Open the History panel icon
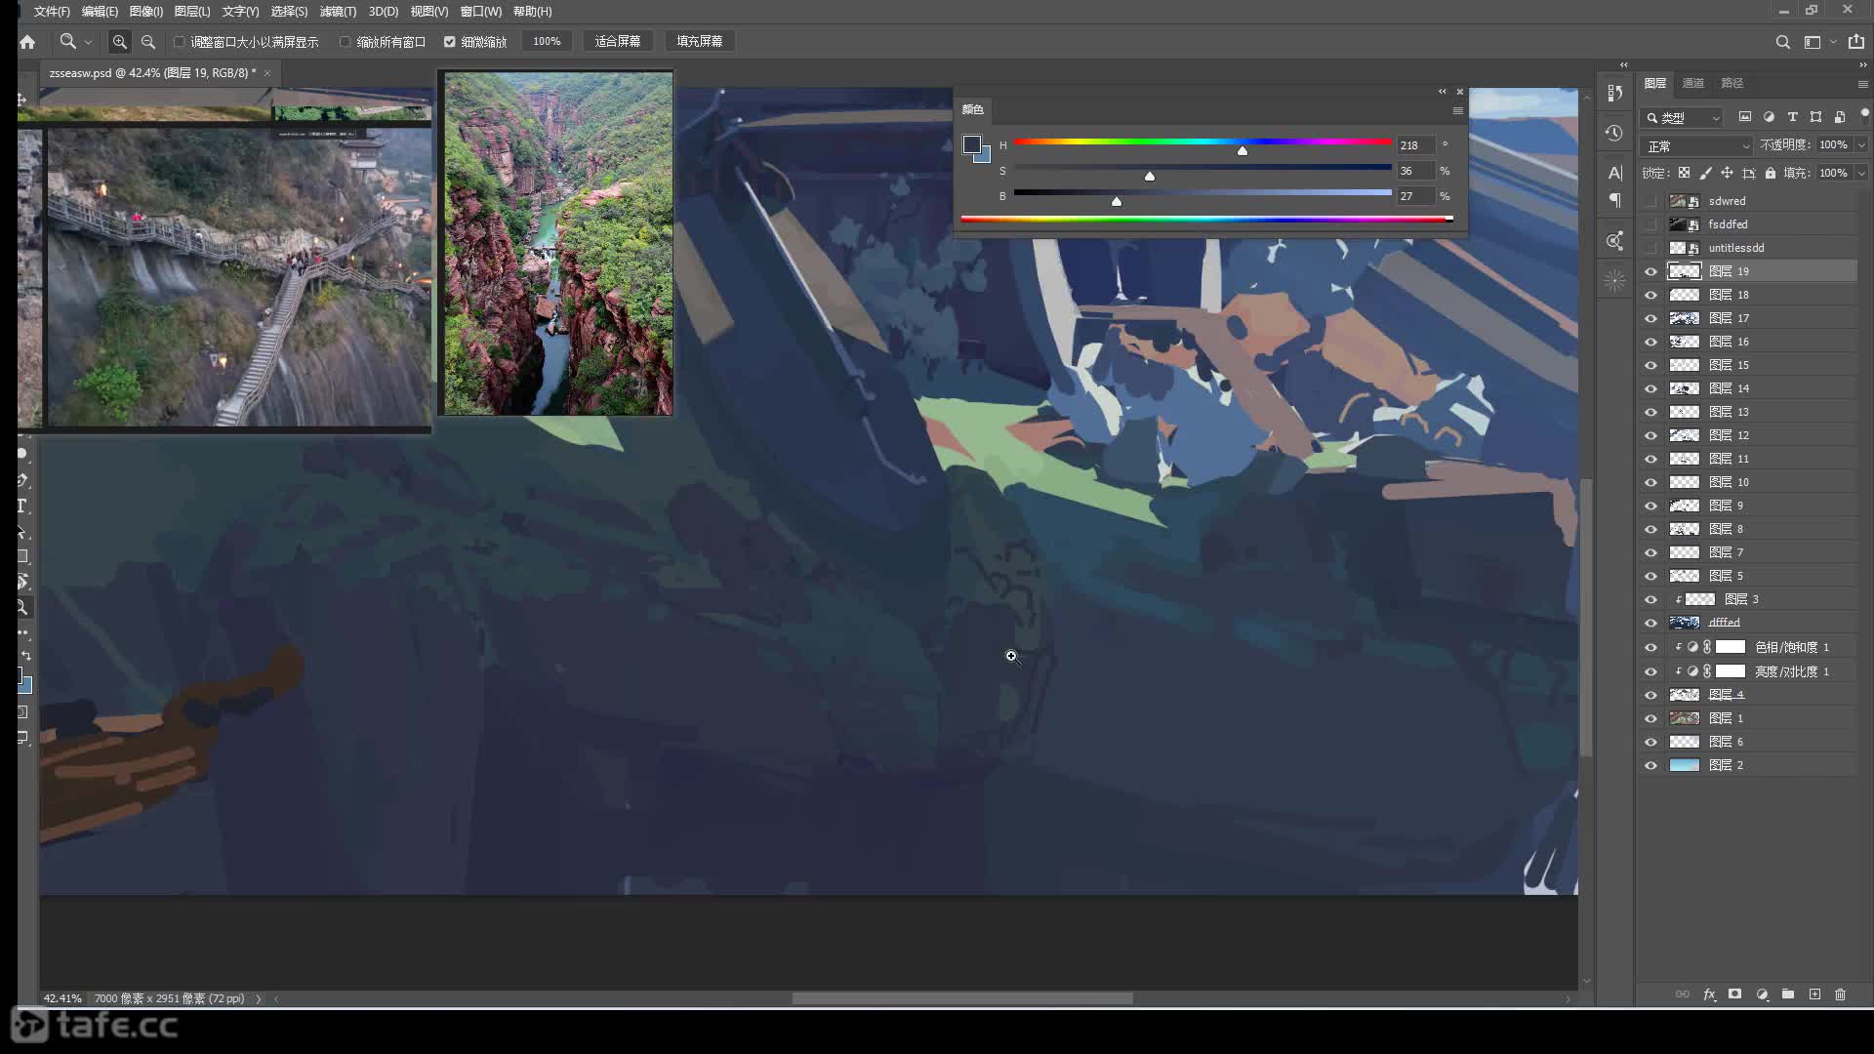 (1614, 133)
